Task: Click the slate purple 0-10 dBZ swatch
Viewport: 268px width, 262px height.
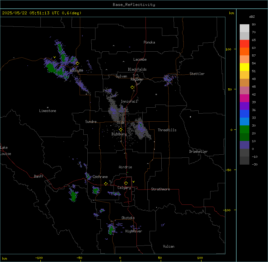Action: [244, 145]
